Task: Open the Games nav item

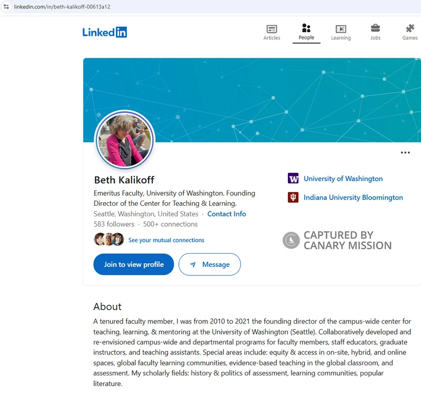Action: pos(410,33)
